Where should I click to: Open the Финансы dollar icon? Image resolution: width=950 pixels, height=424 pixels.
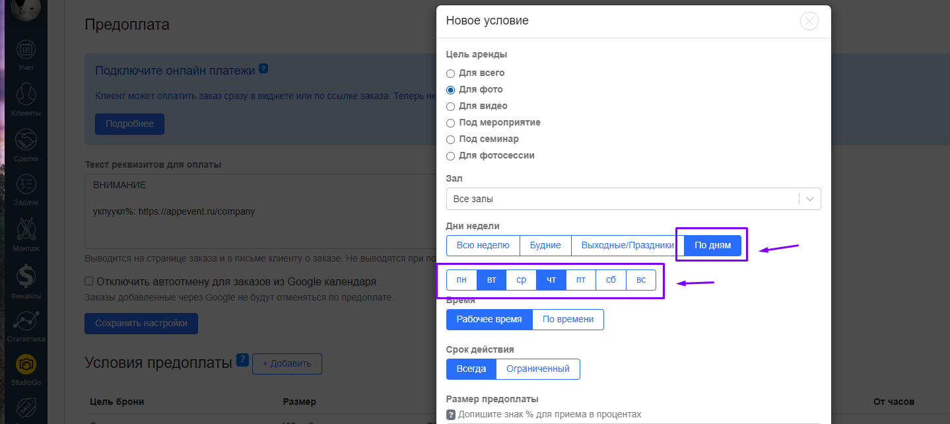coord(26,276)
